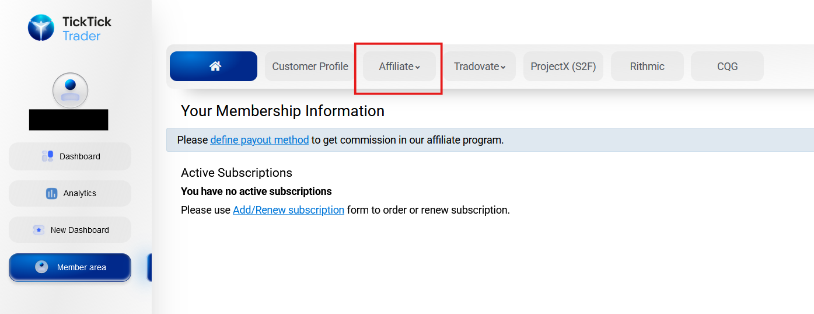Click the home icon in navigation bar
Screen dimensions: 814x314
coord(215,66)
